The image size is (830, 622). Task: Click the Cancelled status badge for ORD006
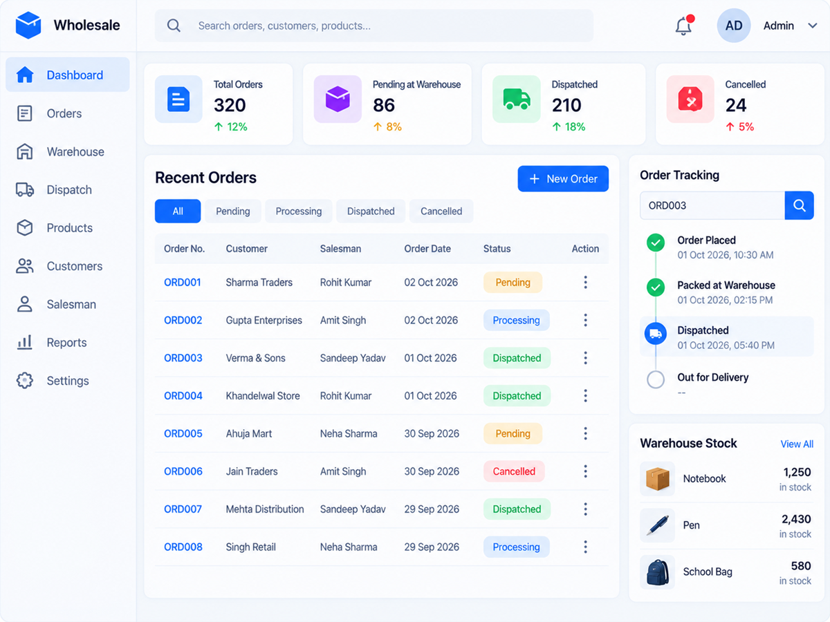[514, 471]
